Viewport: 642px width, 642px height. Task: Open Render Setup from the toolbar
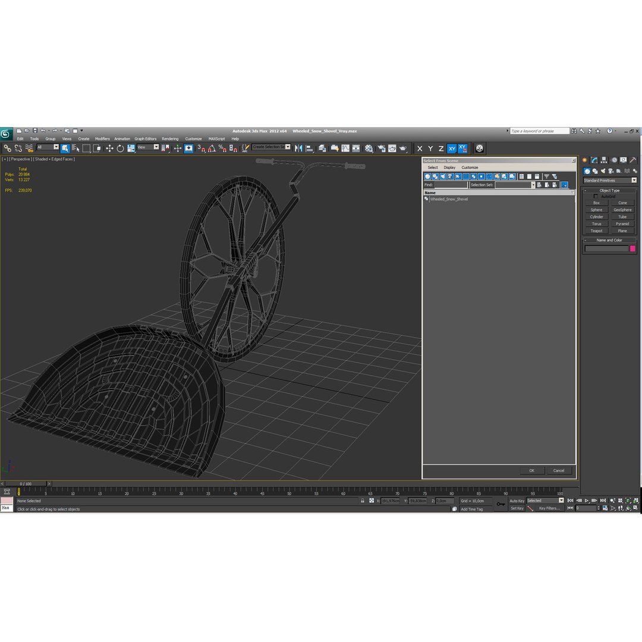[381, 148]
